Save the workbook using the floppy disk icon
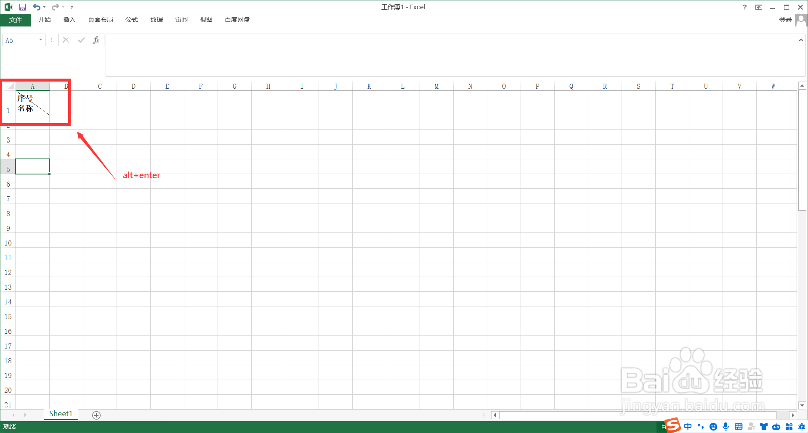 click(23, 7)
